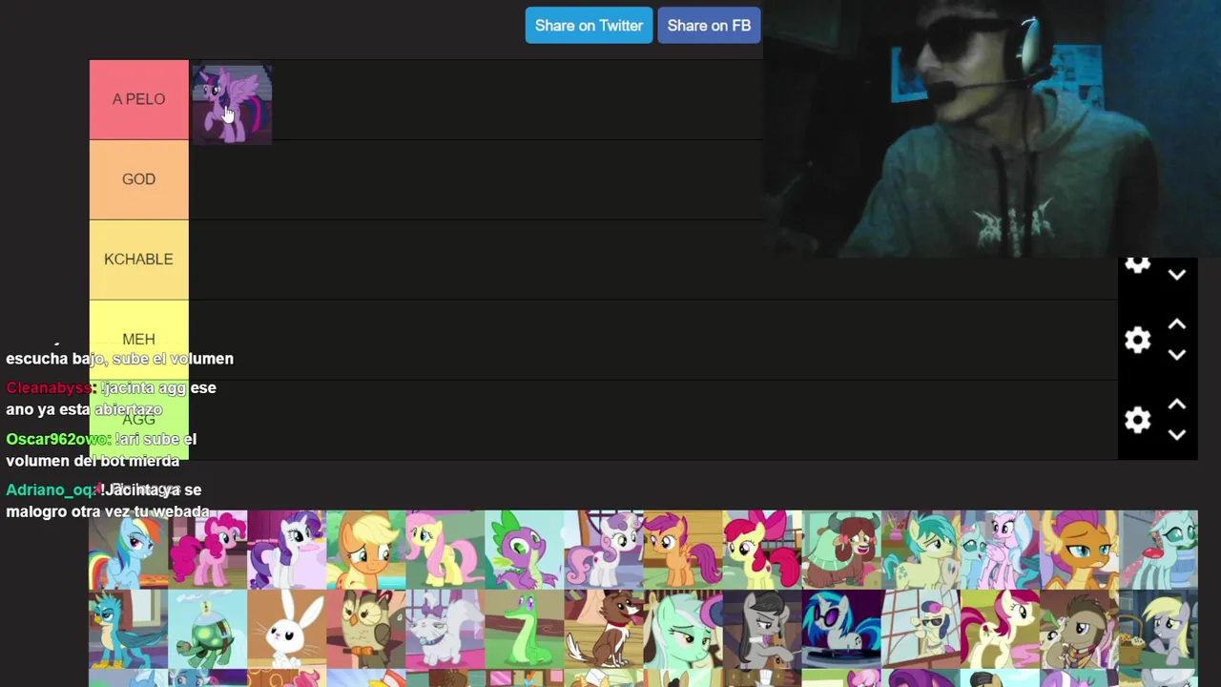Select the orange GOD tier label
Screen dimensions: 1221x687
coord(139,179)
